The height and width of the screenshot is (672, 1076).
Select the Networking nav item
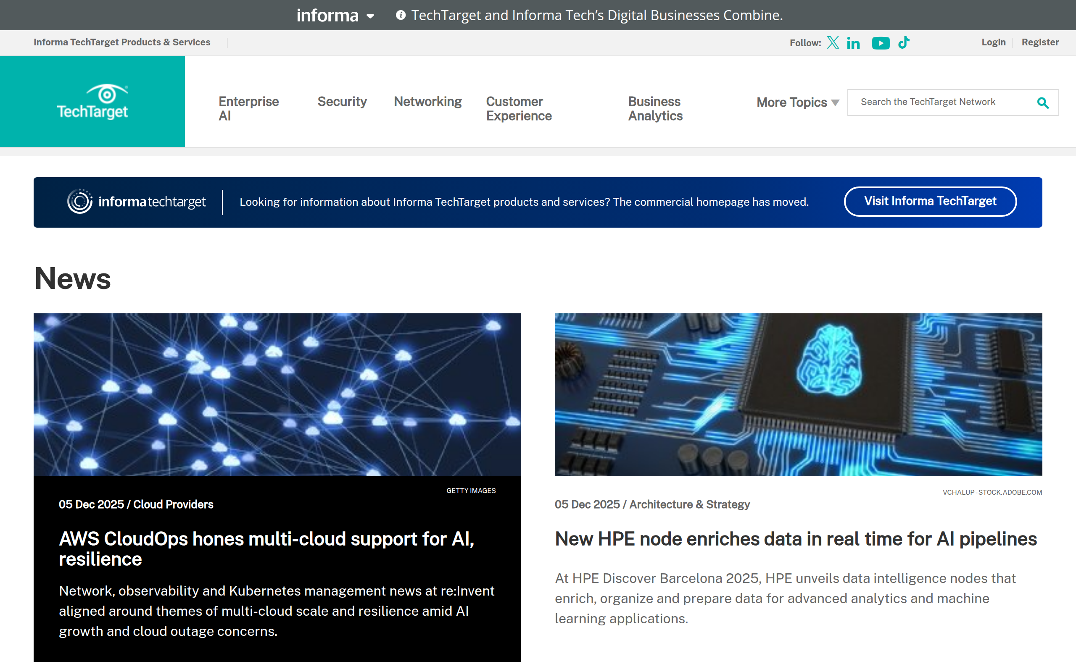pyautogui.click(x=428, y=102)
